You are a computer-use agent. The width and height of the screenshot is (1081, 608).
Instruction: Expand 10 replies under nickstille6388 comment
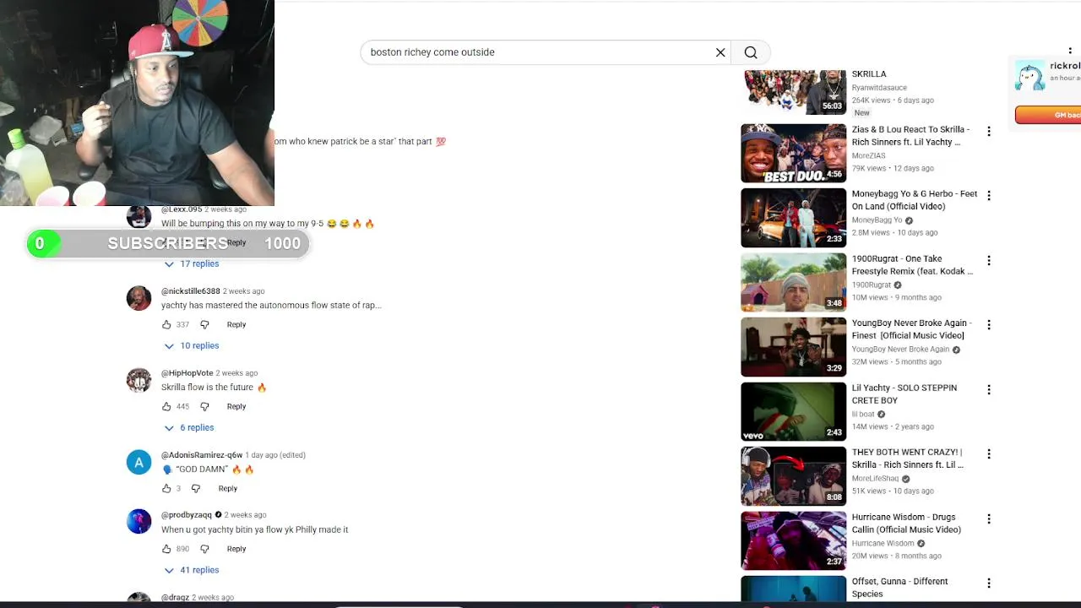[192, 345]
